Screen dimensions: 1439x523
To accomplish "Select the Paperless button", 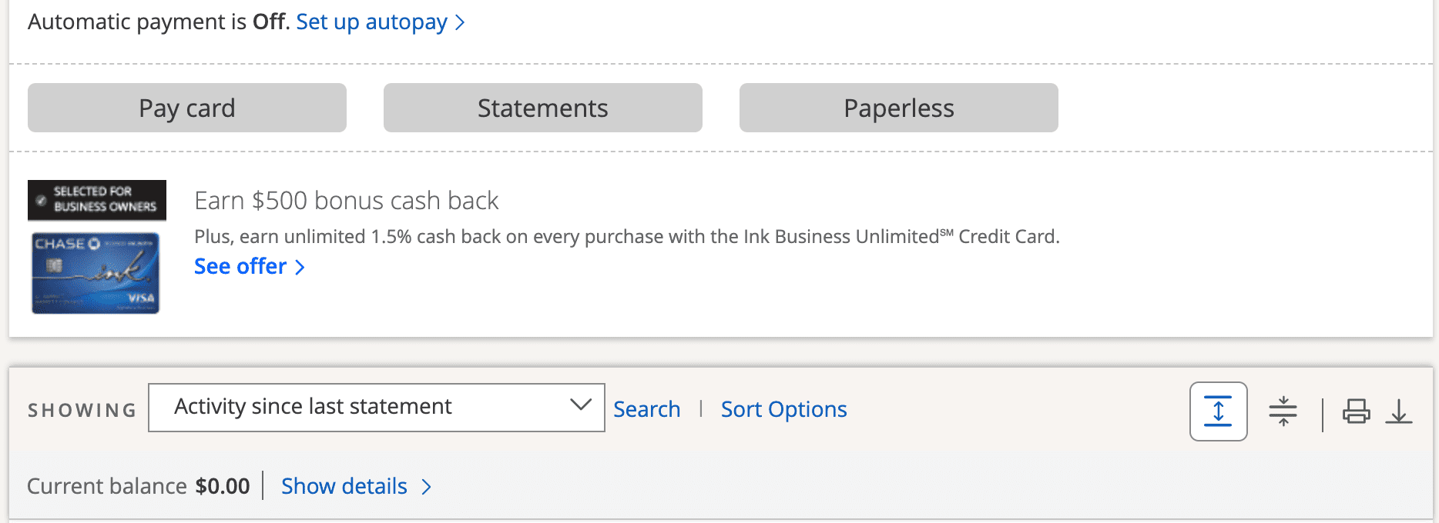I will click(898, 108).
